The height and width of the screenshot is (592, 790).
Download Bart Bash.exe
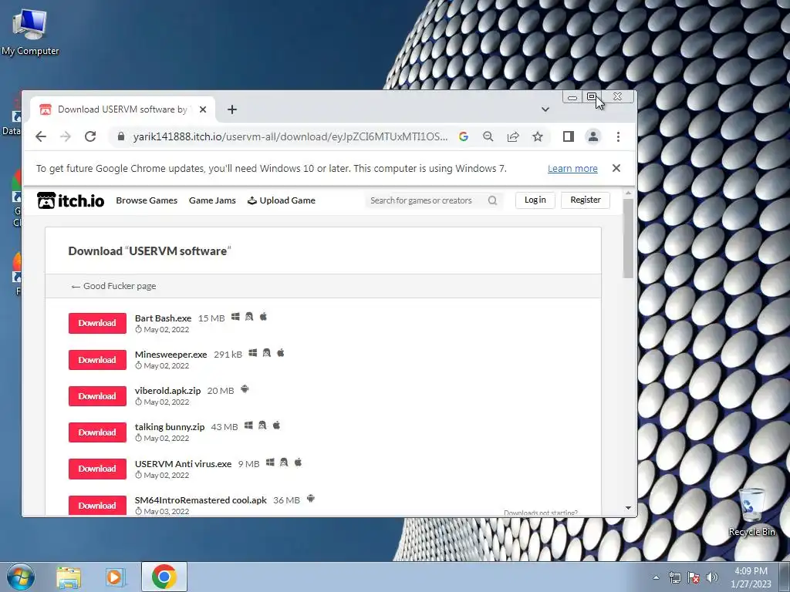tap(97, 323)
